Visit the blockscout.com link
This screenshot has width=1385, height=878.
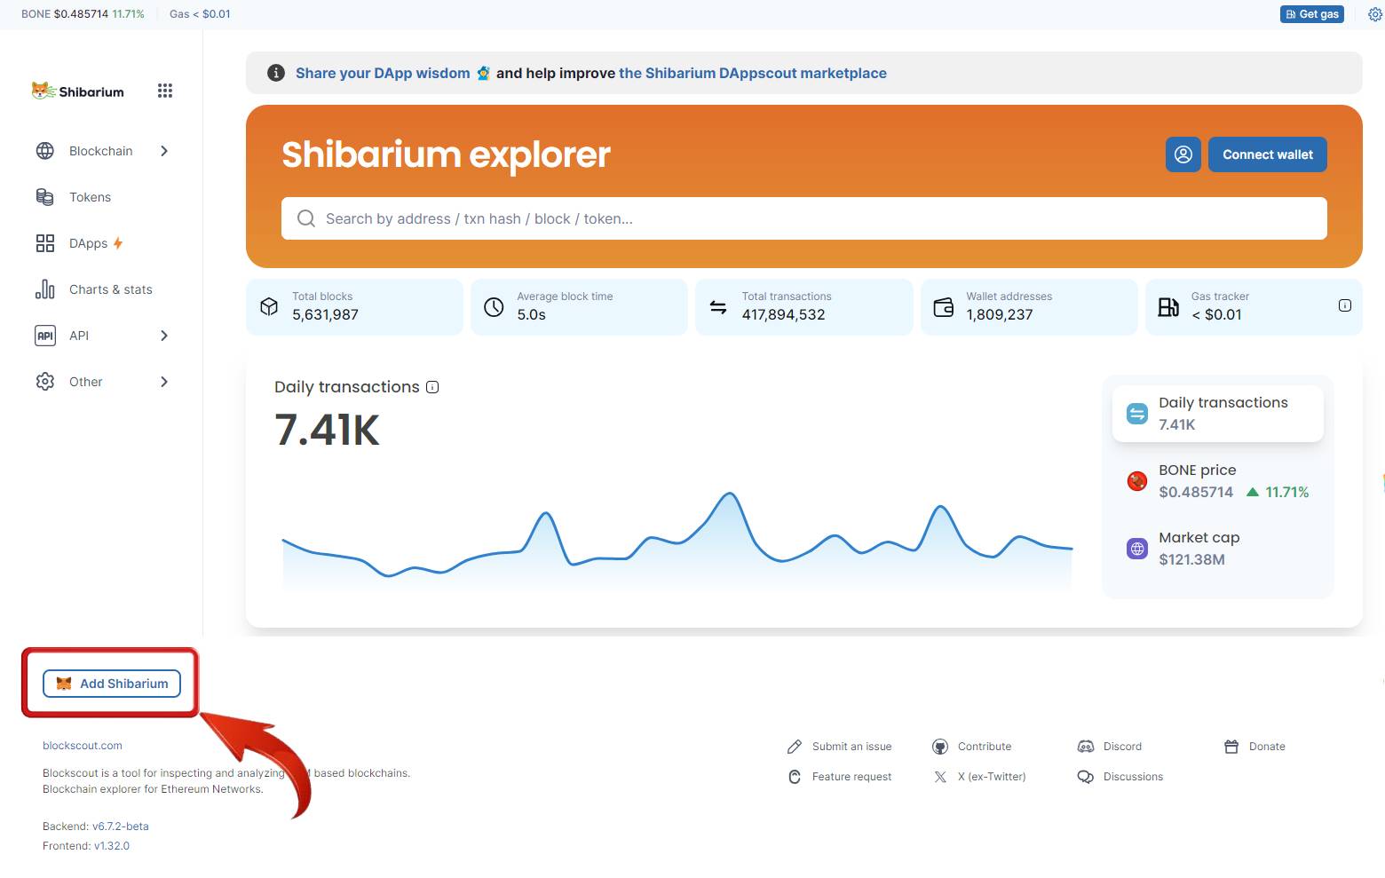click(83, 746)
